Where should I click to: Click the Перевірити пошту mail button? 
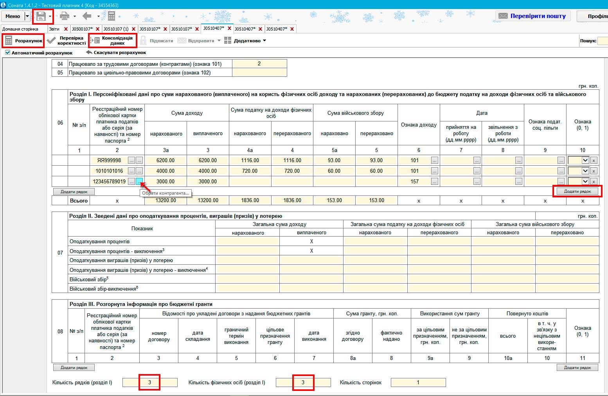click(533, 16)
